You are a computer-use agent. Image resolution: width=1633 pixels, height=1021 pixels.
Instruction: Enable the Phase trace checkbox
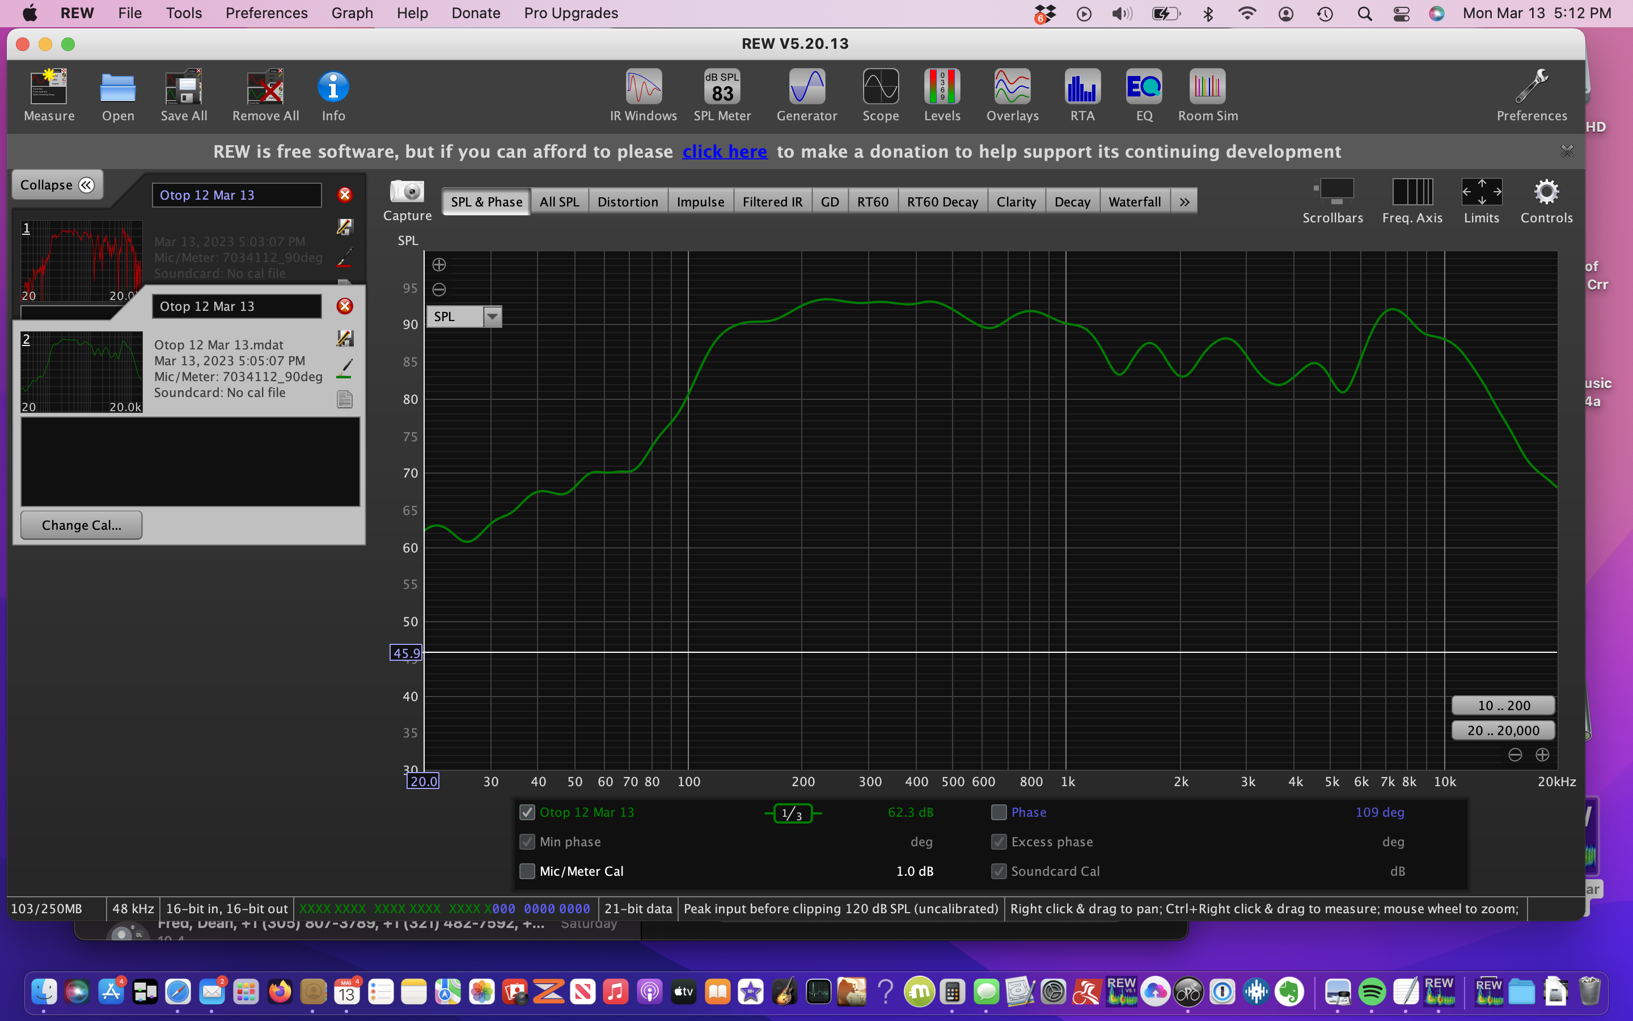coord(999,812)
